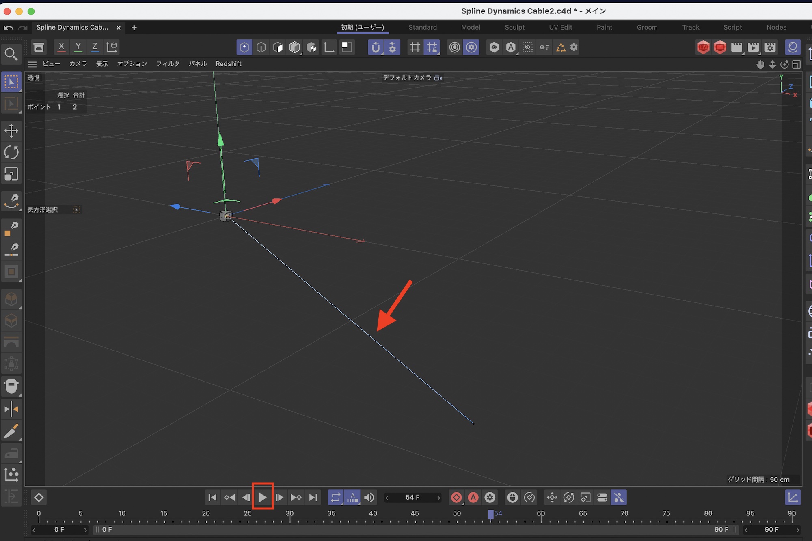Select the Knife cut tool icon

pos(11,431)
